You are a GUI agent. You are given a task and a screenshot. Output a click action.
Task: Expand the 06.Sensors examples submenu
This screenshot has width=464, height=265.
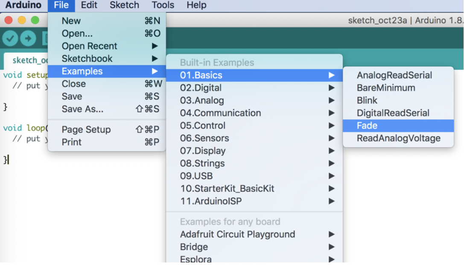tap(254, 138)
